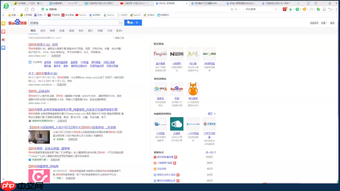Click the first trending search topic
The width and height of the screenshot is (340, 191).
tap(165, 157)
